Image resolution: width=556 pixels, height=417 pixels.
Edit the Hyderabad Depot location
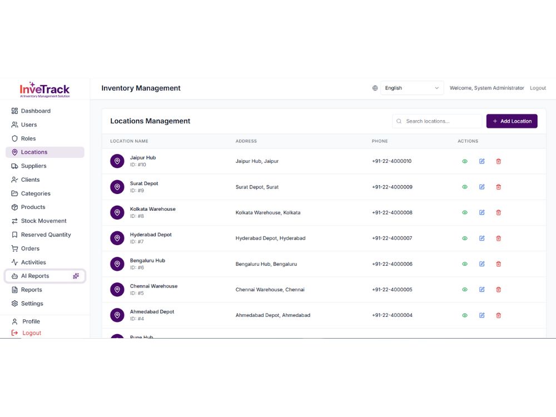pos(481,239)
